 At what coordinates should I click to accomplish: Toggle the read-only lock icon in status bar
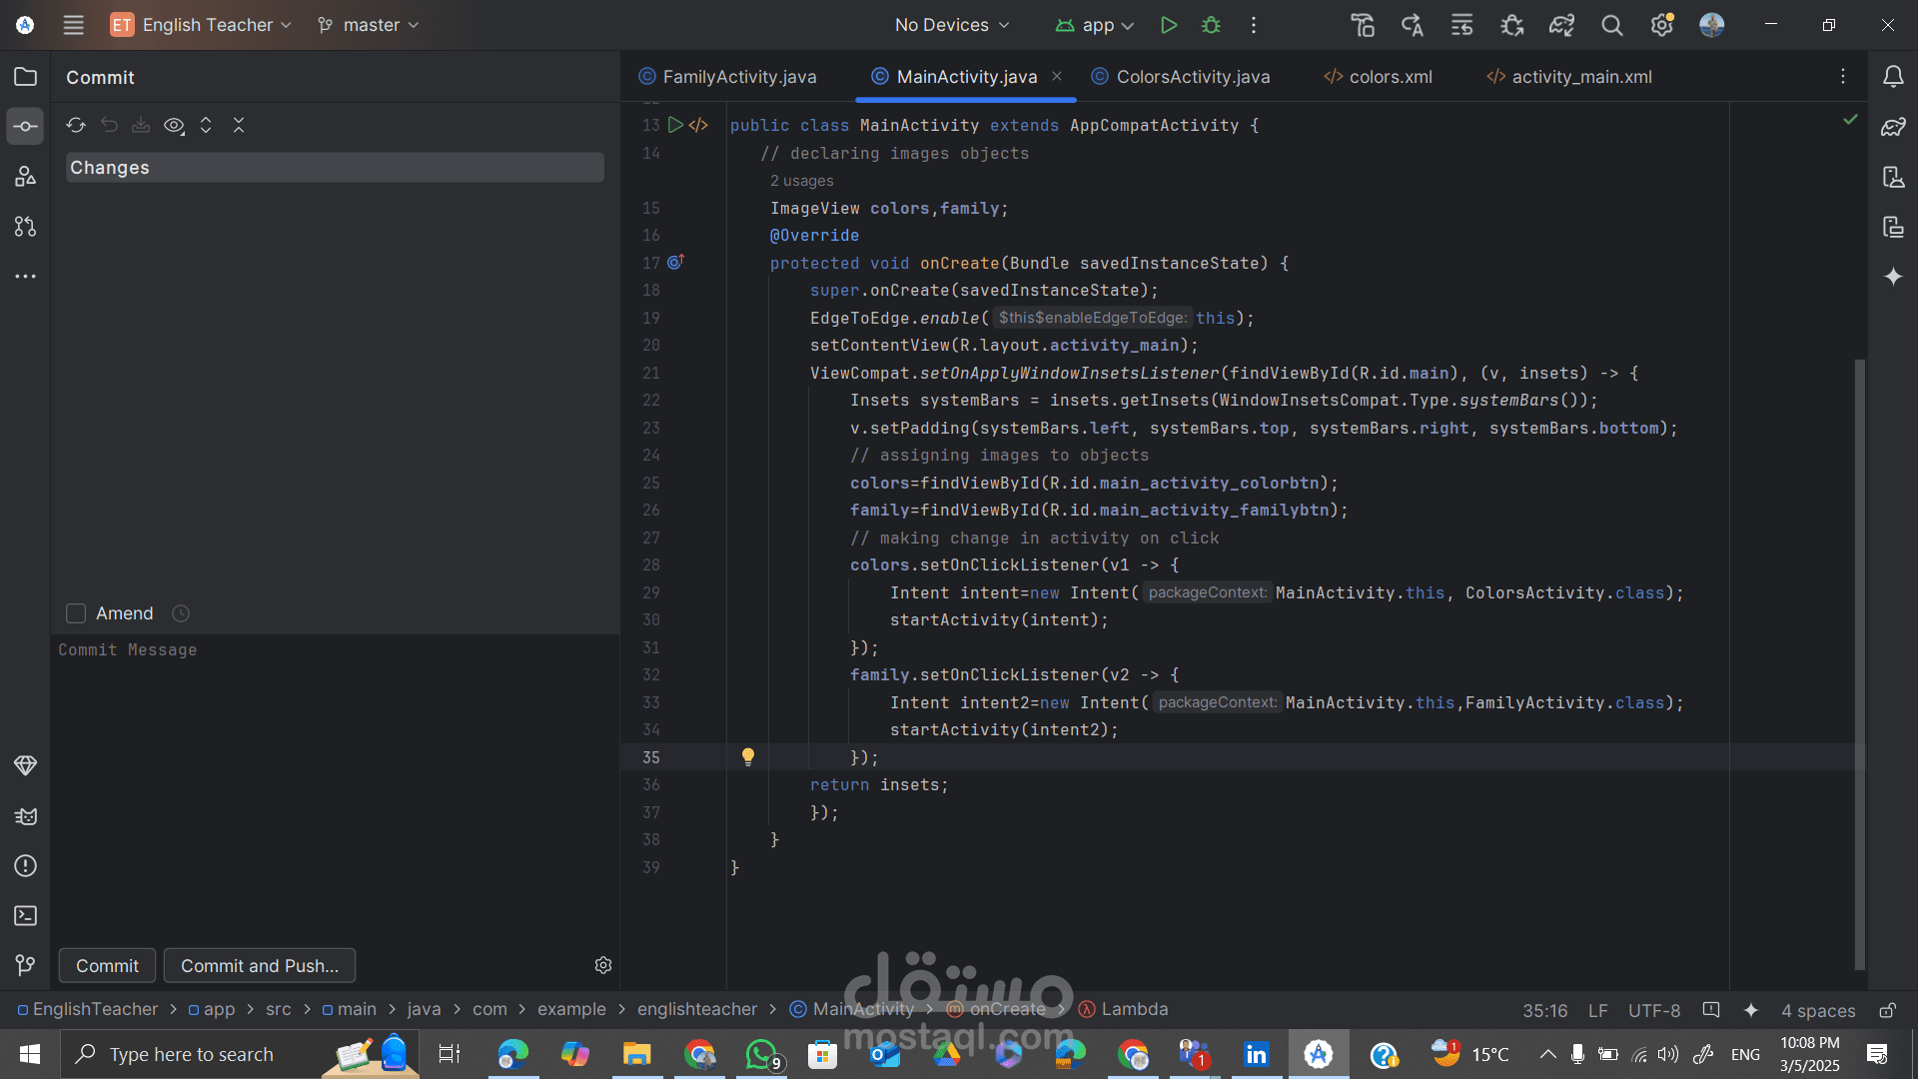tap(1887, 1010)
